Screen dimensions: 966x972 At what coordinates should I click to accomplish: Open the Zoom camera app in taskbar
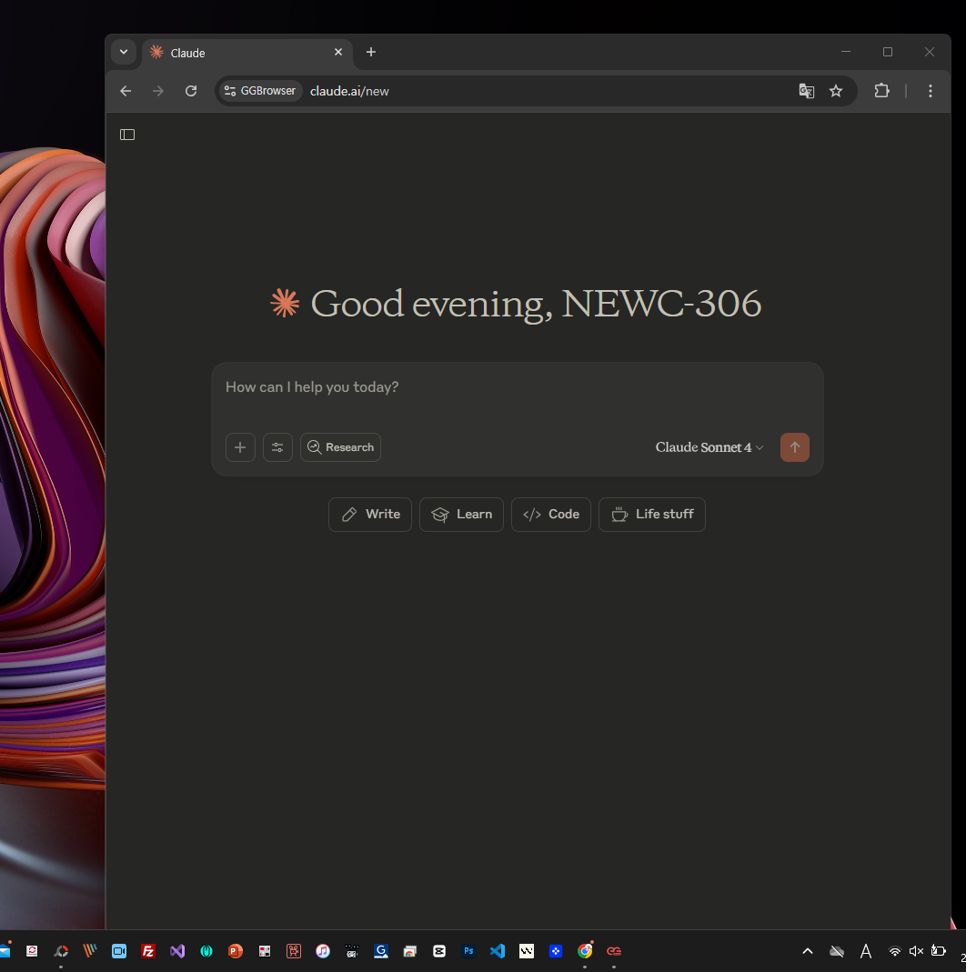click(119, 951)
